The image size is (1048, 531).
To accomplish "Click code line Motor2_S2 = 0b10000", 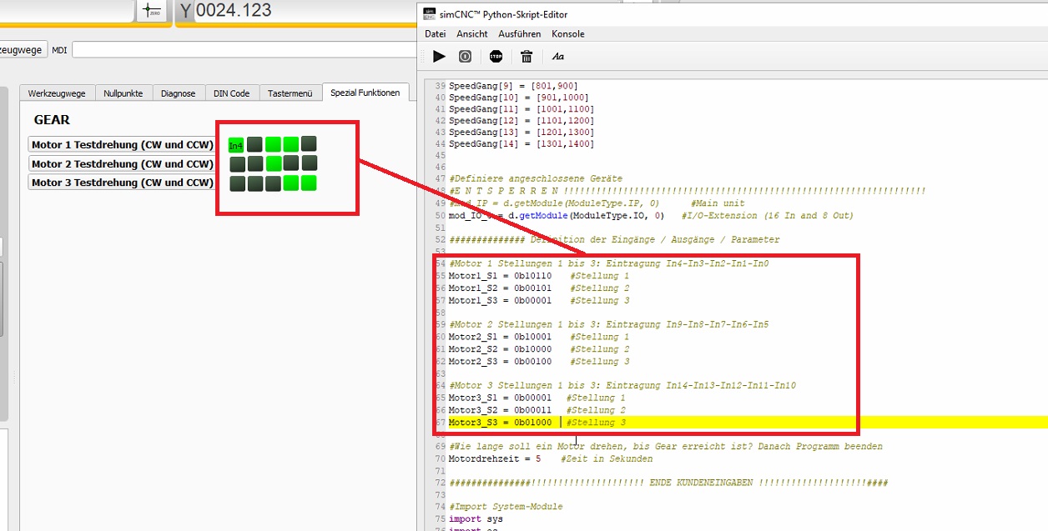I will click(x=539, y=349).
